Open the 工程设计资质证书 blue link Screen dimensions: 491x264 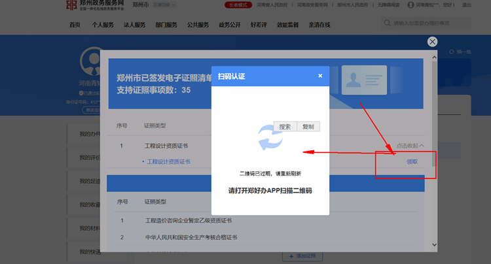(168, 161)
